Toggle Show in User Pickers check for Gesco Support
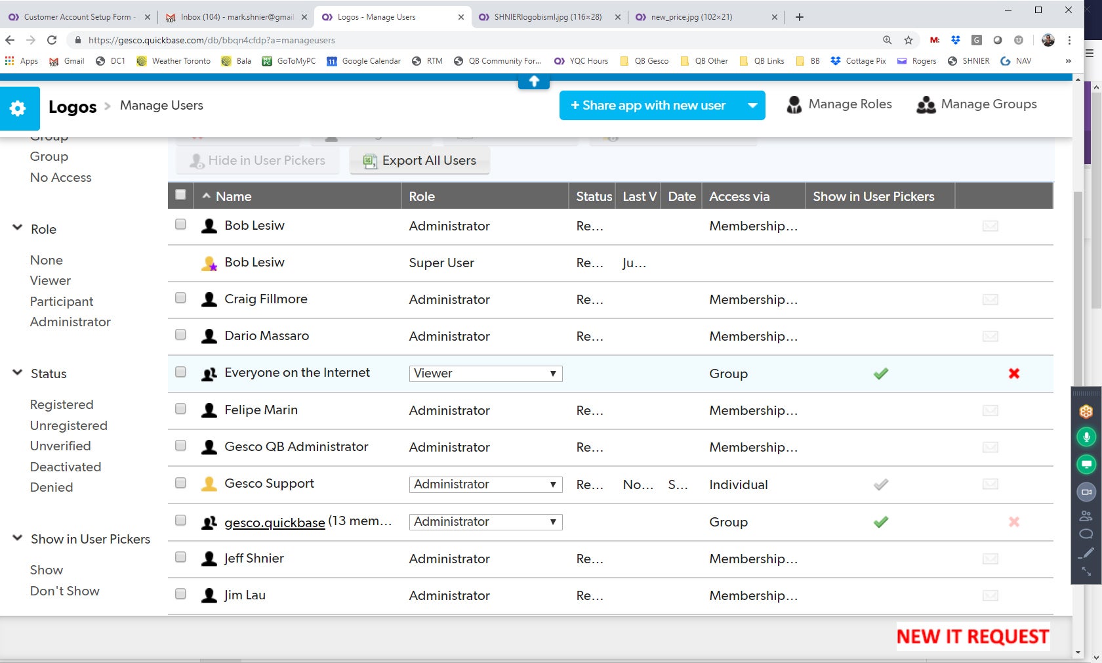The height and width of the screenshot is (663, 1102). pos(881,484)
